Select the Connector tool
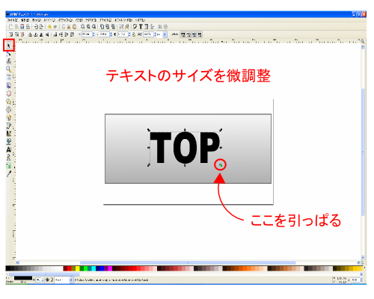 coord(9,158)
